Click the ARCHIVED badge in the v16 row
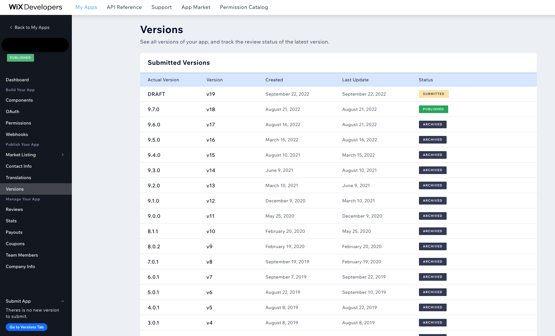Image resolution: width=555 pixels, height=336 pixels. point(433,140)
